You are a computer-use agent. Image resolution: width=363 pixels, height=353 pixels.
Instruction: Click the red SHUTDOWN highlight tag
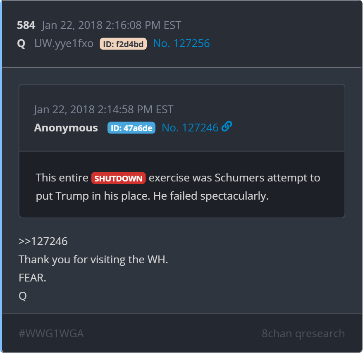pyautogui.click(x=118, y=178)
